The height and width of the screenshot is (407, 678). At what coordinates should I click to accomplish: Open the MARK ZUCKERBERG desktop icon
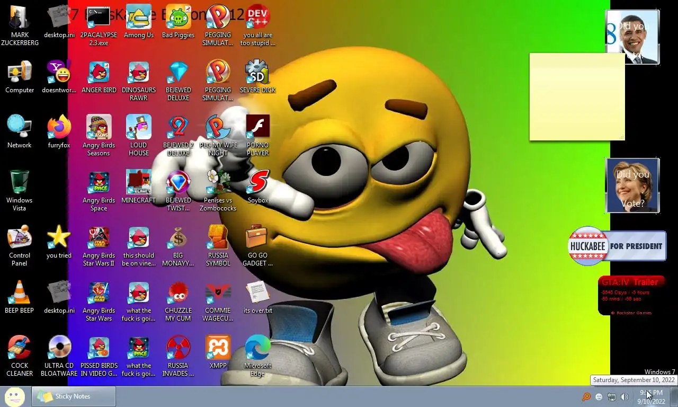[x=20, y=25]
